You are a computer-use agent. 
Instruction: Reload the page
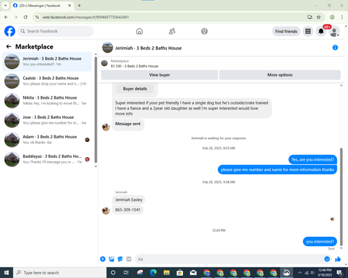pyautogui.click(x=26, y=17)
